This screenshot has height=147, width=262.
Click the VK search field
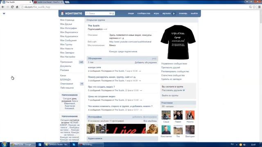click(100, 13)
